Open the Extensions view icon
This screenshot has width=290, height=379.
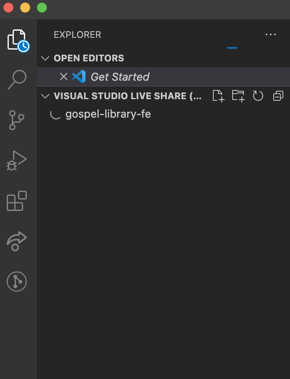[x=17, y=201]
